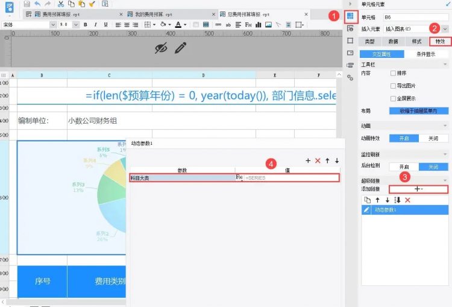
Task: Move parameter up in dynamic parameter dialog
Action: pos(327,160)
